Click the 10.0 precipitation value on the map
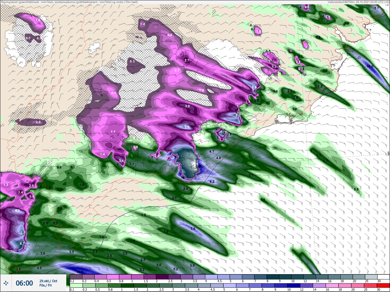The width and height of the screenshot is (390, 292). click(x=370, y=66)
